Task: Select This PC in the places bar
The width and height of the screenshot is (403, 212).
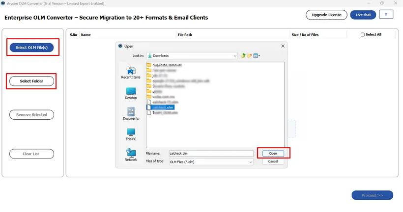Action: 131,134
